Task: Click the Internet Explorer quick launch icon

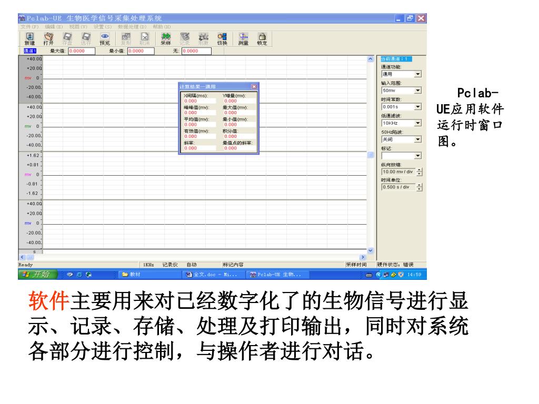Action: point(79,275)
